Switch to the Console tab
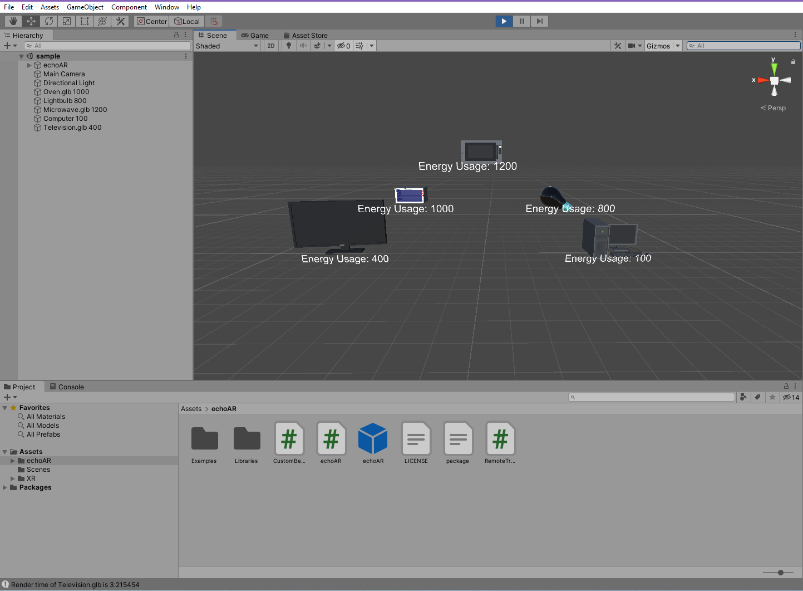 pyautogui.click(x=67, y=387)
